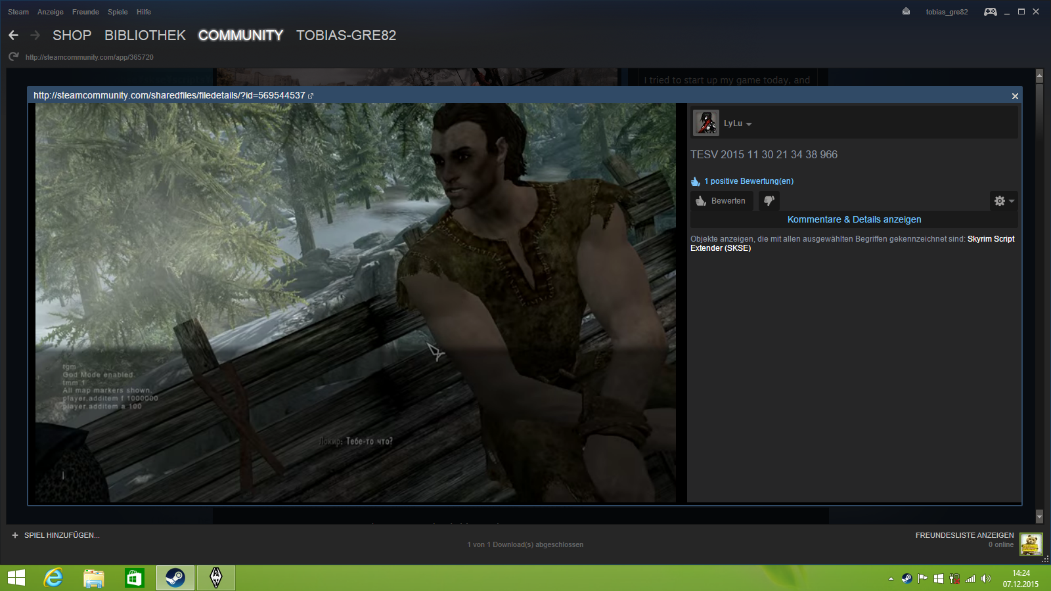Expand the LyLu user dropdown arrow
Screen dimensions: 1051x591
pyautogui.click(x=749, y=124)
